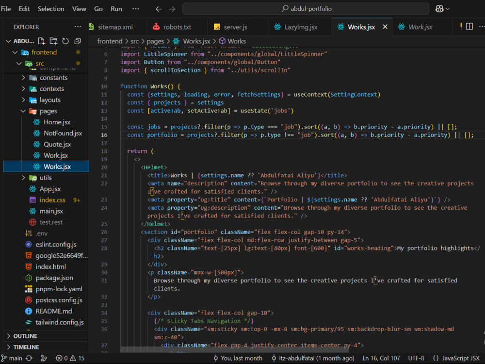Image resolution: width=485 pixels, height=364 pixels.
Task: Switch to the robots.txt tab
Action: (177, 27)
